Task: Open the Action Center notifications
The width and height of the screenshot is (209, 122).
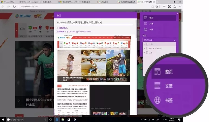Action: point(179,120)
